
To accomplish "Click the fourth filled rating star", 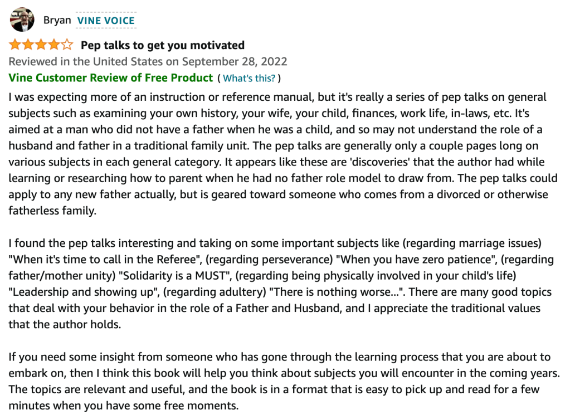I will (x=54, y=45).
